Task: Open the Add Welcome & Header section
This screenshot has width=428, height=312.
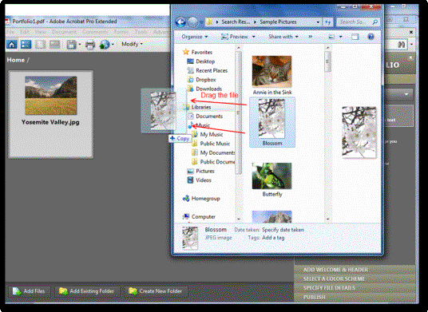Action: (x=355, y=270)
